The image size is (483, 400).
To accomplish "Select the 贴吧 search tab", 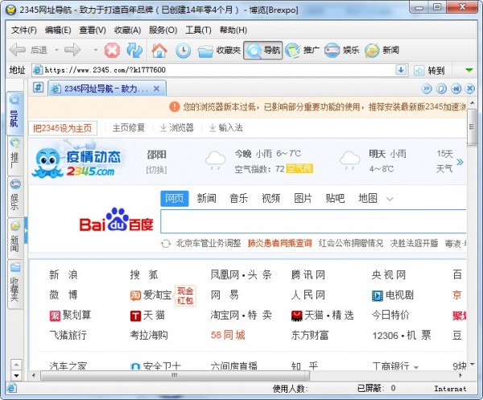I will (335, 198).
